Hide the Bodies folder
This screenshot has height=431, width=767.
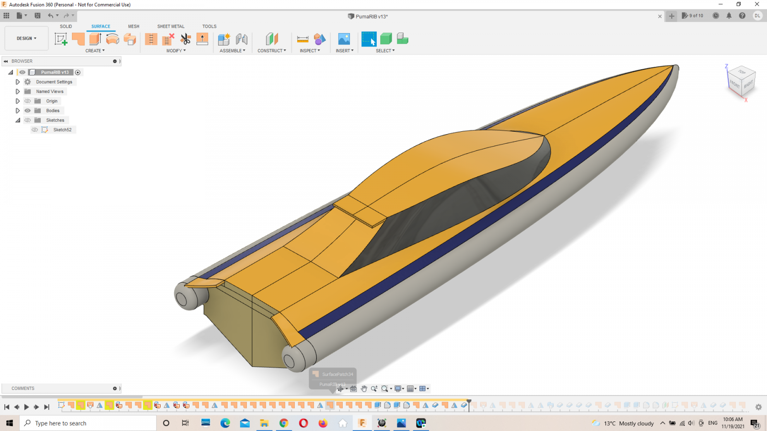point(28,111)
